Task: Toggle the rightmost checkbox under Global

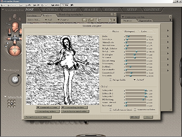Action: [x=135, y=110]
